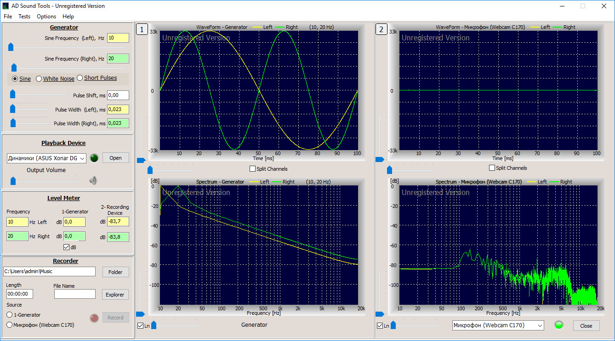Click the speaker icon next to Output Volume
615x341 pixels.
coord(93,180)
